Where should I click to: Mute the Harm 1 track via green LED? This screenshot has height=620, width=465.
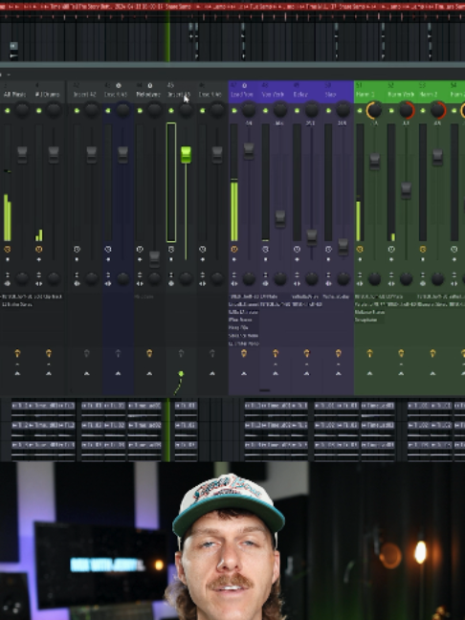tap(360, 111)
